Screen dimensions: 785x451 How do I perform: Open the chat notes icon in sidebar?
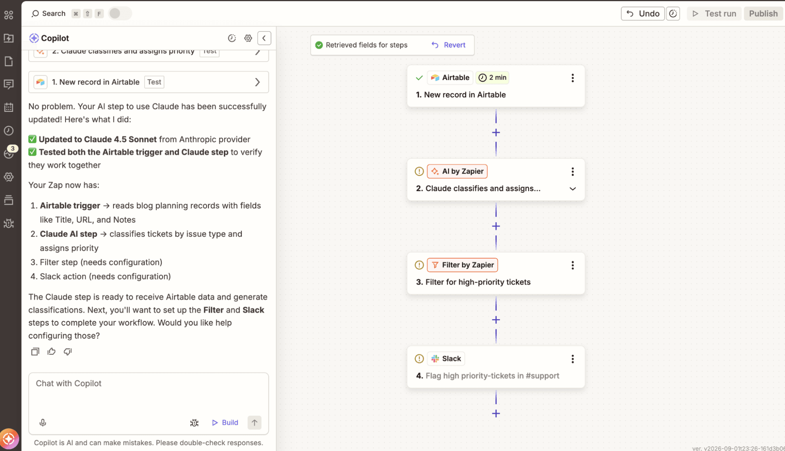9,84
